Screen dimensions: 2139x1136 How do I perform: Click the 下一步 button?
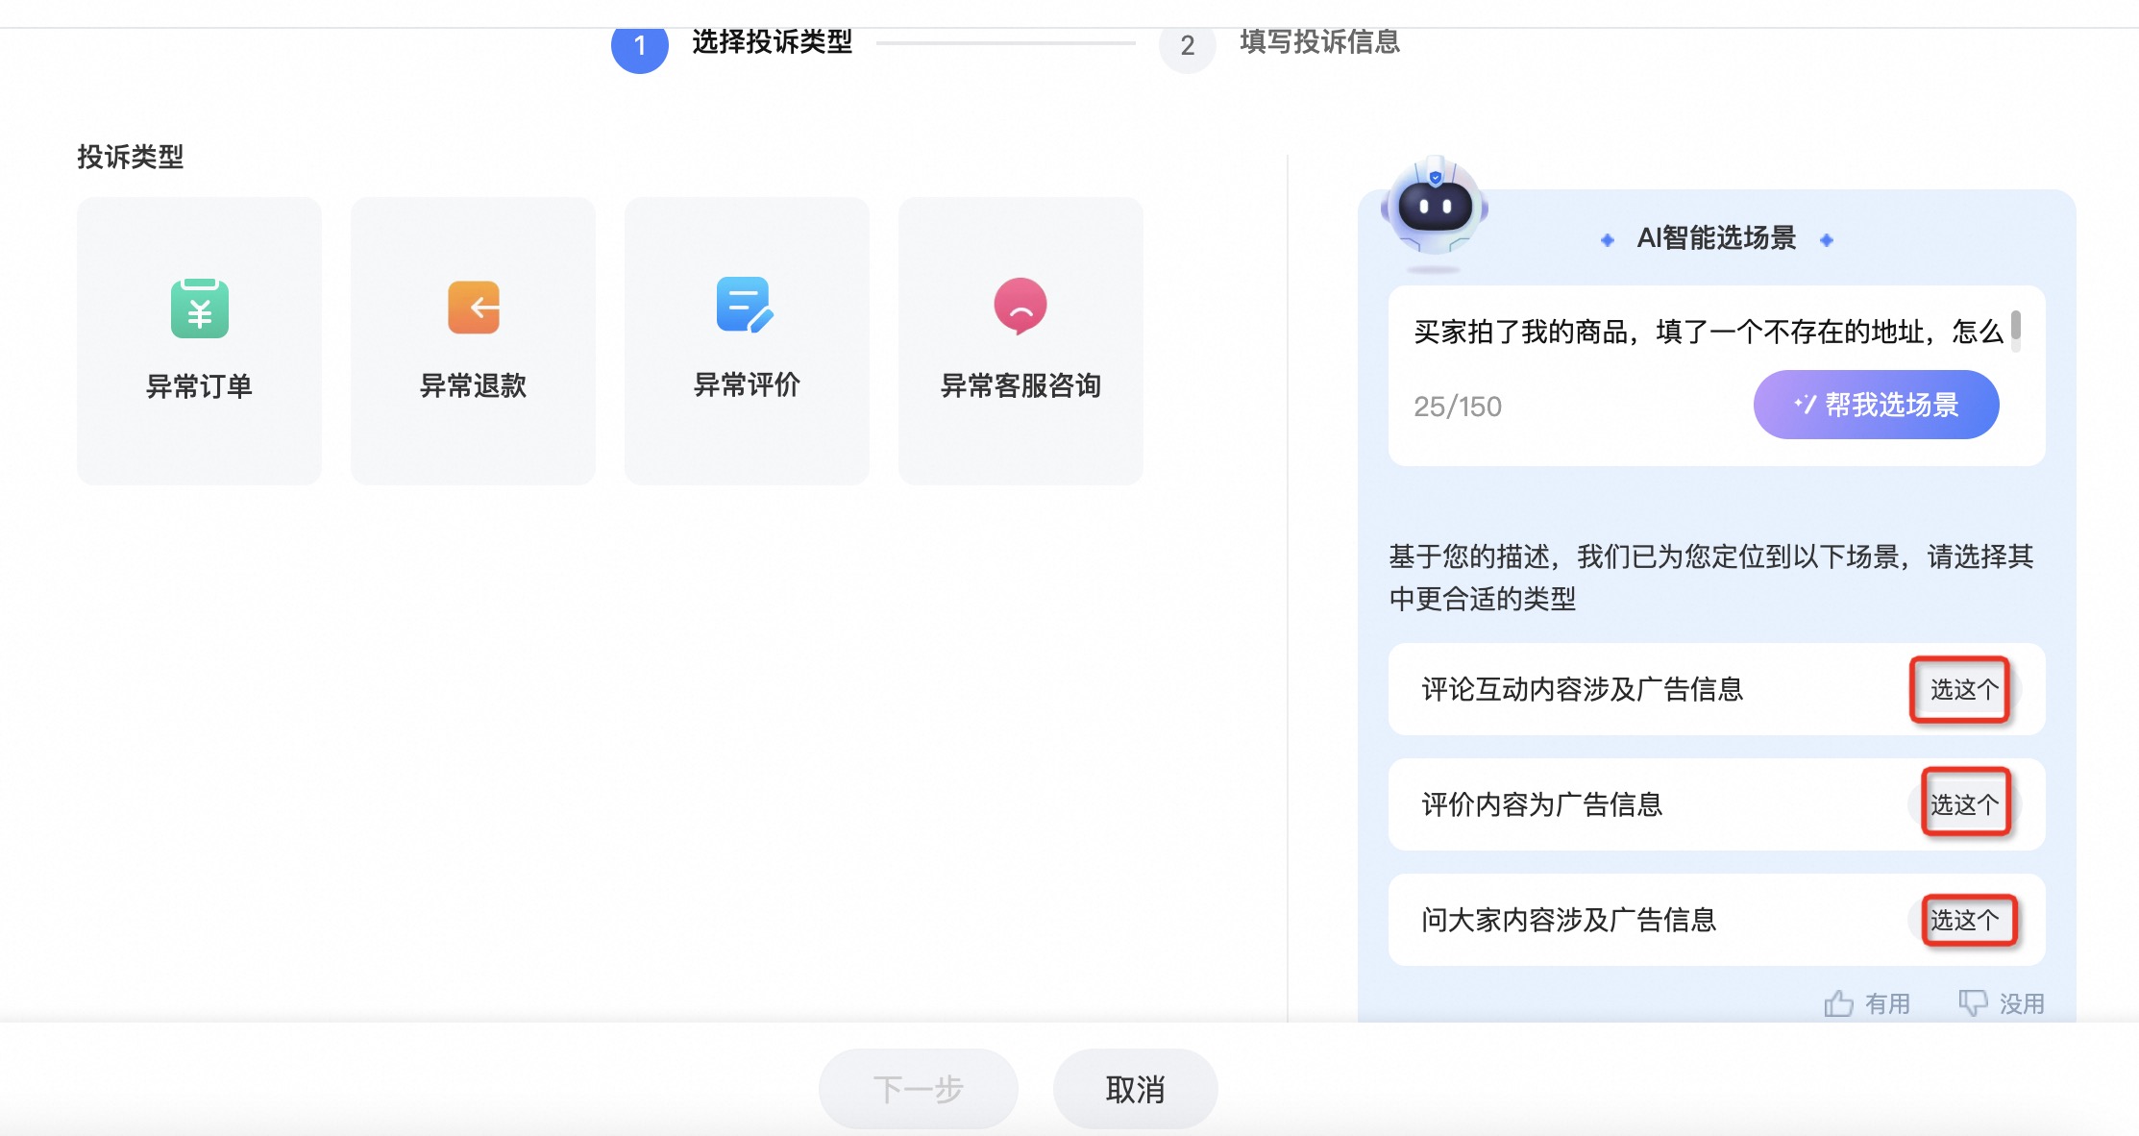coord(918,1089)
